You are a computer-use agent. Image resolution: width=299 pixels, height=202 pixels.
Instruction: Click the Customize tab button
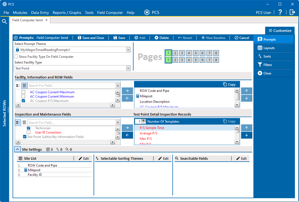(280, 31)
